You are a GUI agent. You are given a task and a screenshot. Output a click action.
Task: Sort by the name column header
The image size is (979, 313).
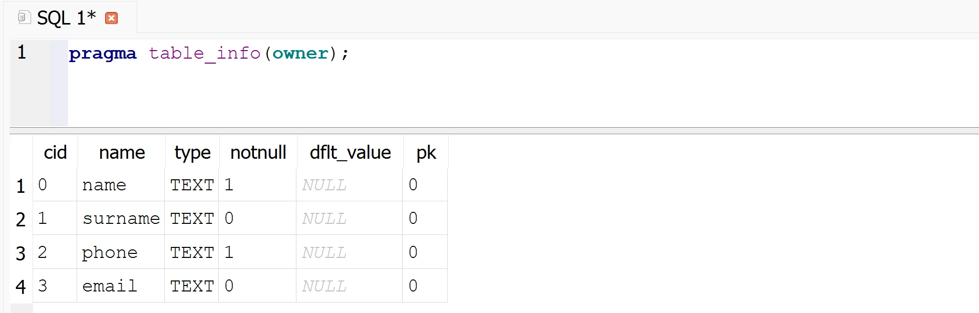coord(122,152)
